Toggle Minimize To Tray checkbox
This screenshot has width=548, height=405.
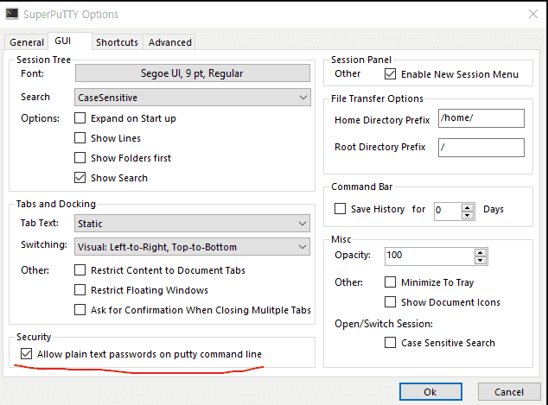click(391, 282)
